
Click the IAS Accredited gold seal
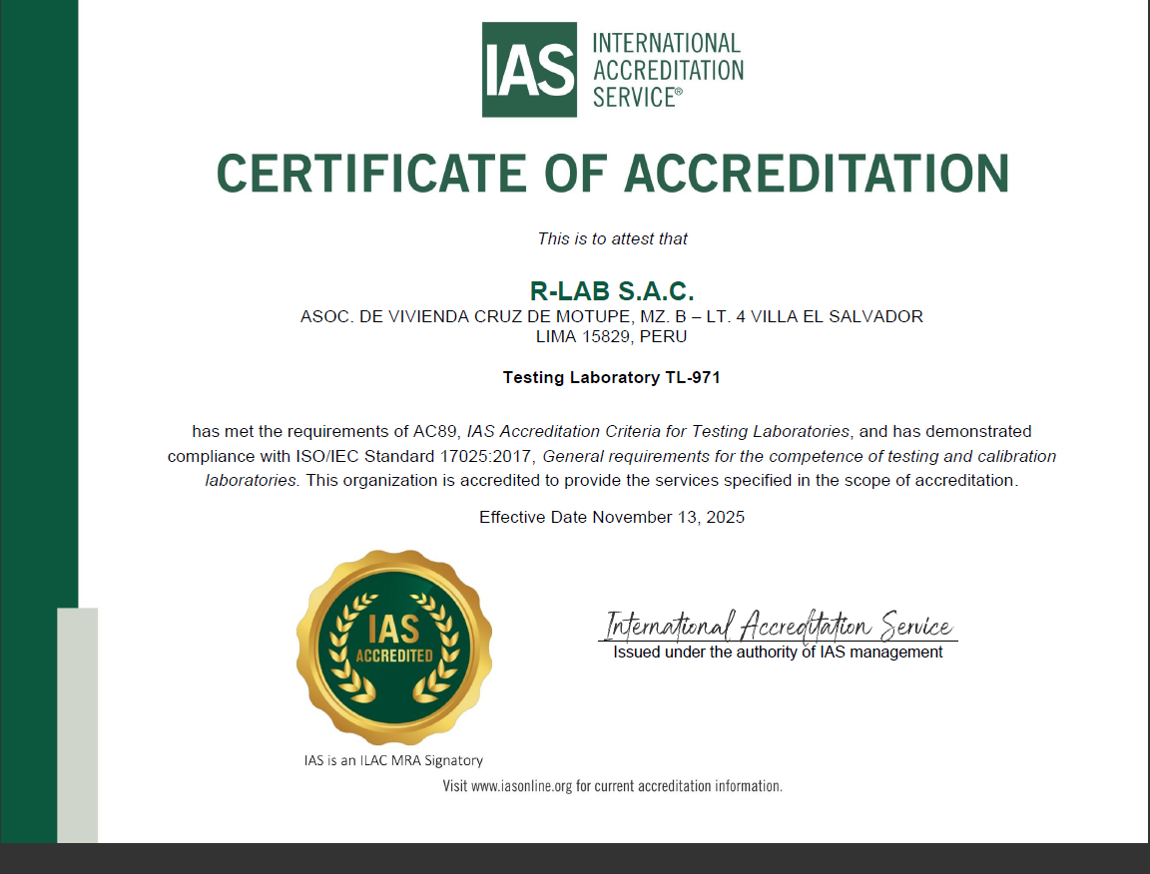pyautogui.click(x=394, y=648)
